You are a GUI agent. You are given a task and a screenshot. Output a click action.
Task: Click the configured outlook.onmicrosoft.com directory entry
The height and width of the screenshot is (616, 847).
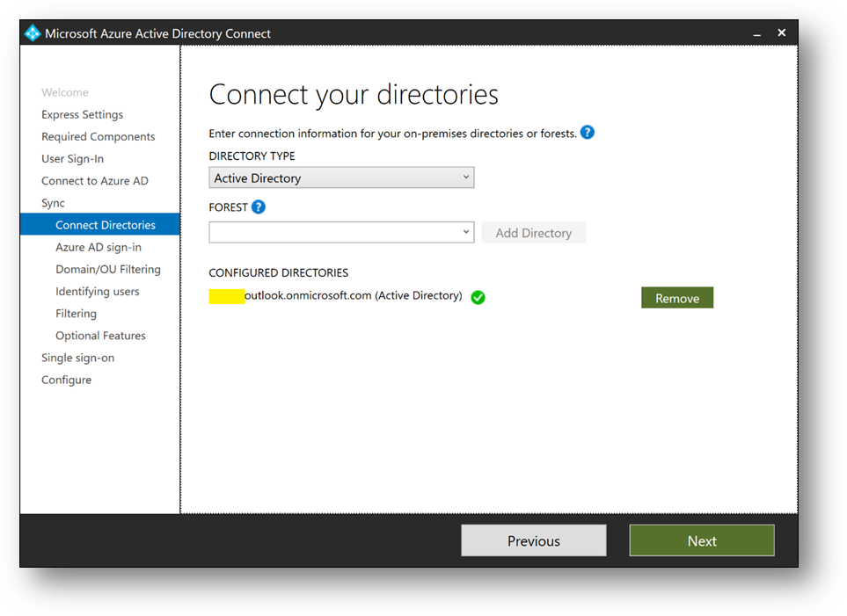[335, 296]
